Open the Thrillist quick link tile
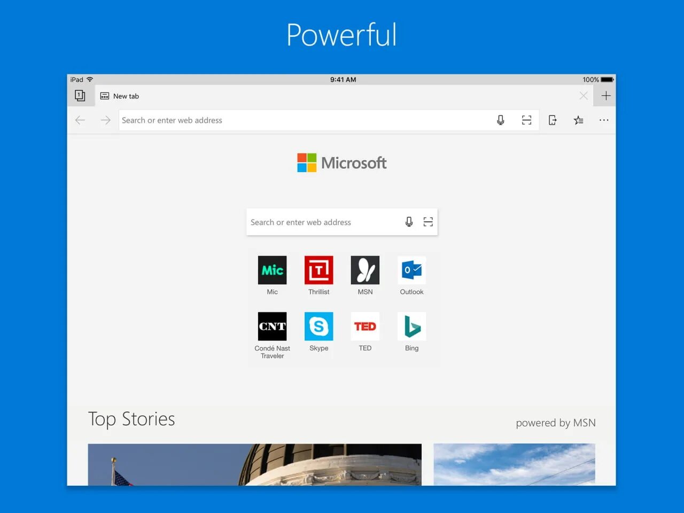Image resolution: width=684 pixels, height=513 pixels. (x=318, y=270)
